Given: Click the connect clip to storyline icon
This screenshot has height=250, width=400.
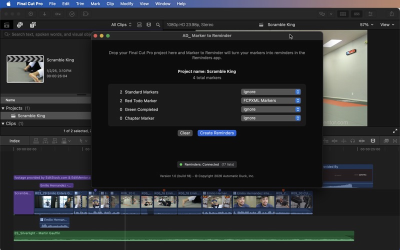Looking at the screenshot, I should click(x=36, y=140).
